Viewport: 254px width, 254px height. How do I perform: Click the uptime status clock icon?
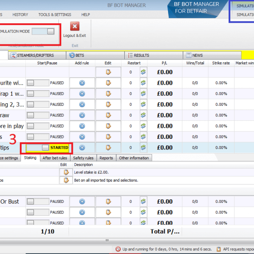(x=118, y=249)
